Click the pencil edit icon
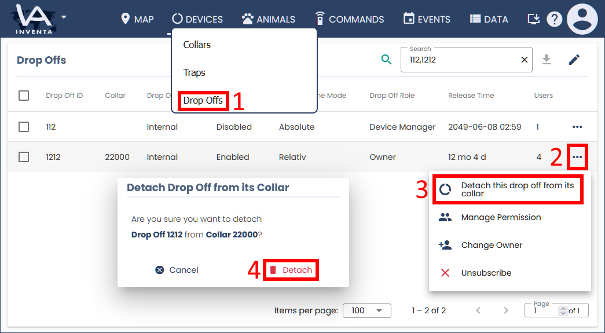Image resolution: width=605 pixels, height=333 pixels. [574, 60]
